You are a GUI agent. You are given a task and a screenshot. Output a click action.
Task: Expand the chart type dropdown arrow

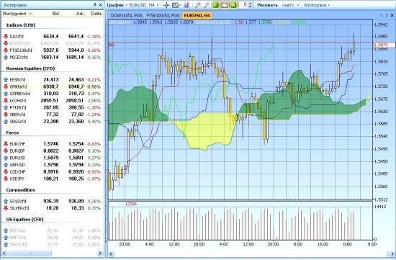180,5
